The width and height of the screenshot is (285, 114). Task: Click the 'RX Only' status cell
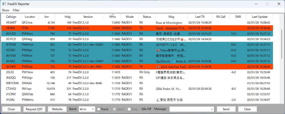144,72
